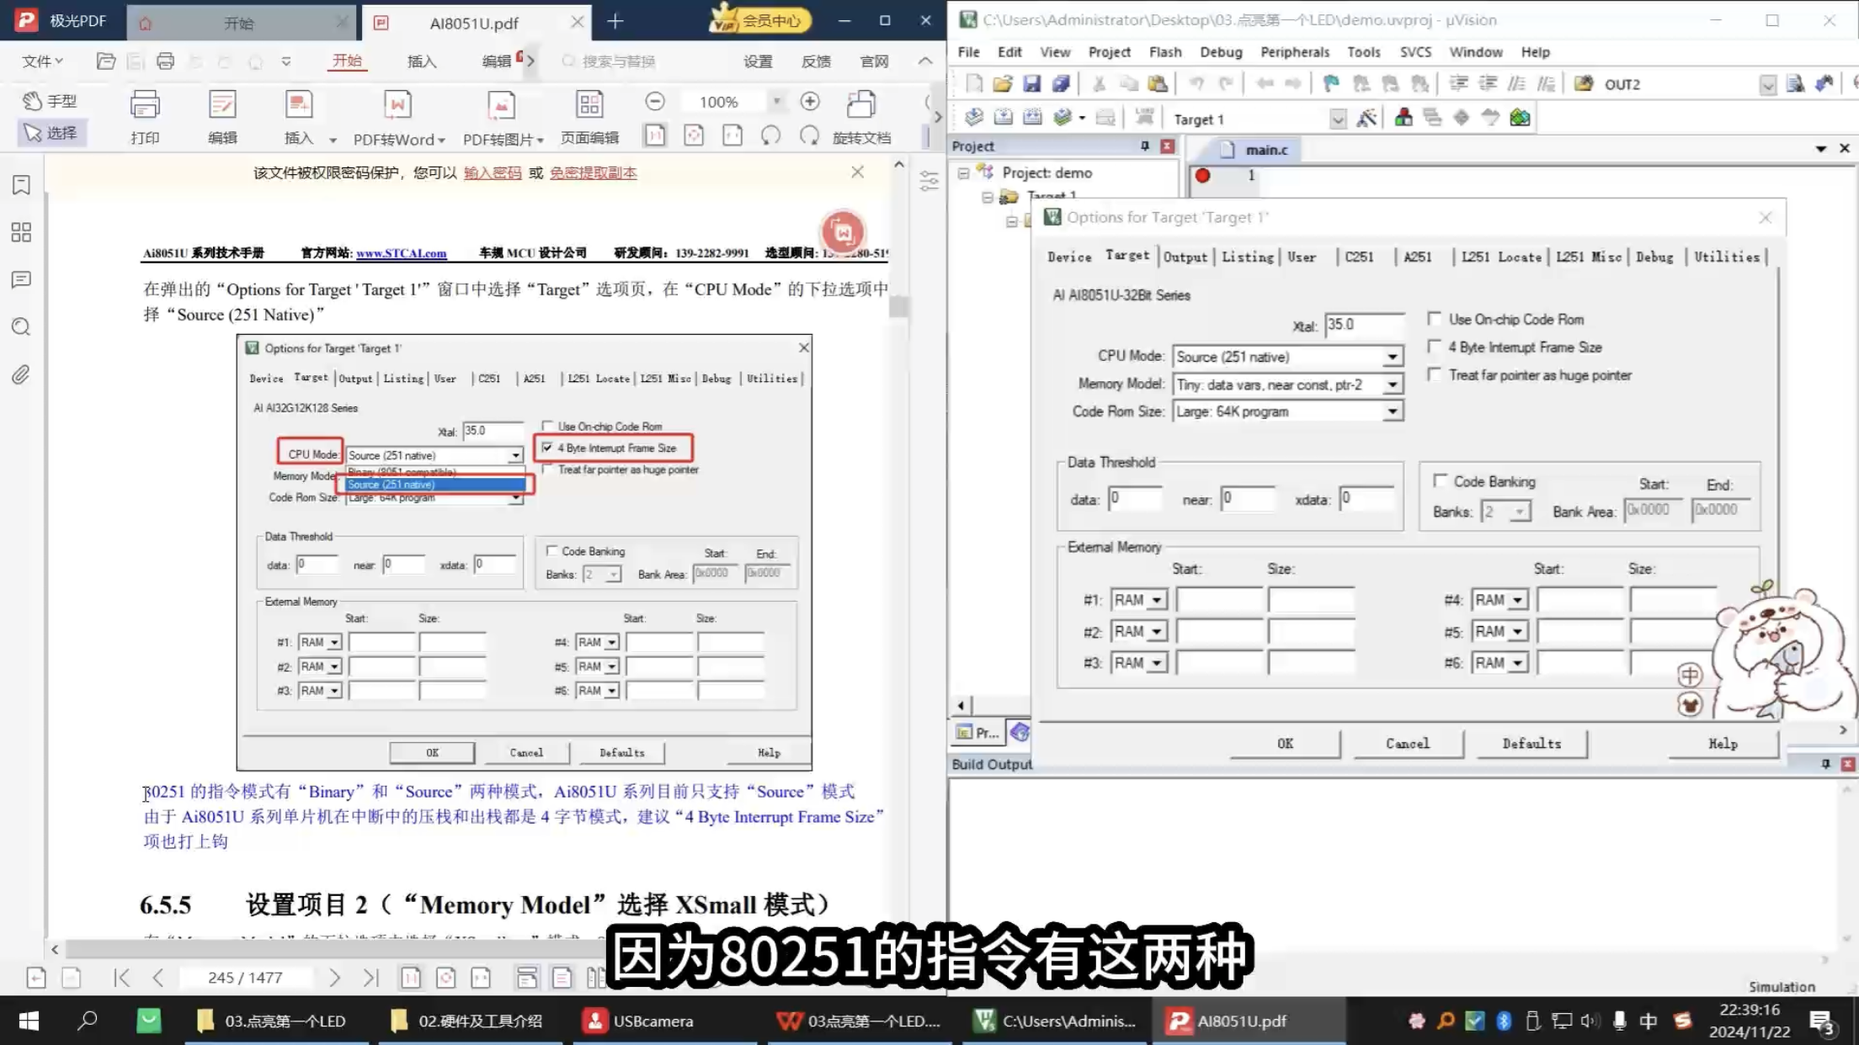
Task: Dismiss the password protection notice
Action: [857, 172]
